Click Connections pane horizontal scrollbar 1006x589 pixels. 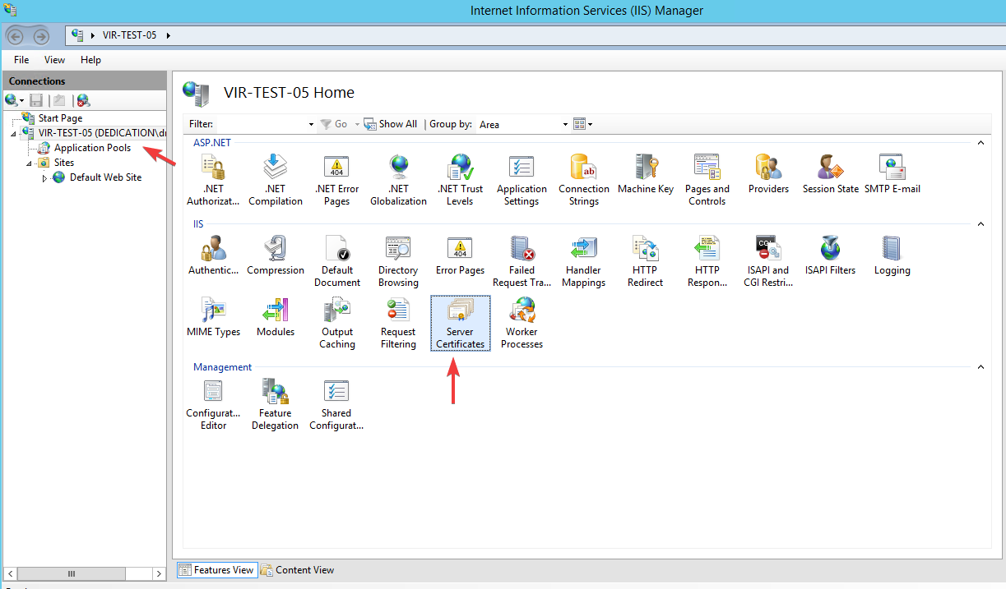point(86,573)
